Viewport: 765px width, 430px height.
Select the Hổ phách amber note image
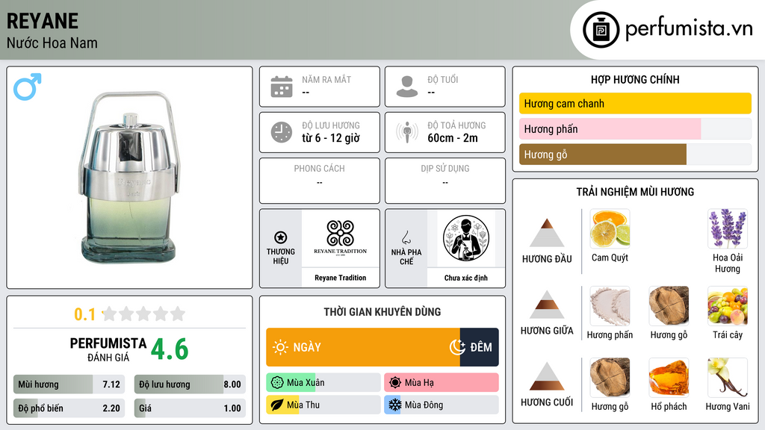pos(669,377)
